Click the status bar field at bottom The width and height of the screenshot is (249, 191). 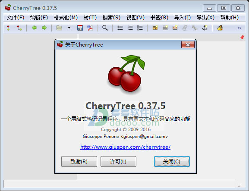point(119,184)
